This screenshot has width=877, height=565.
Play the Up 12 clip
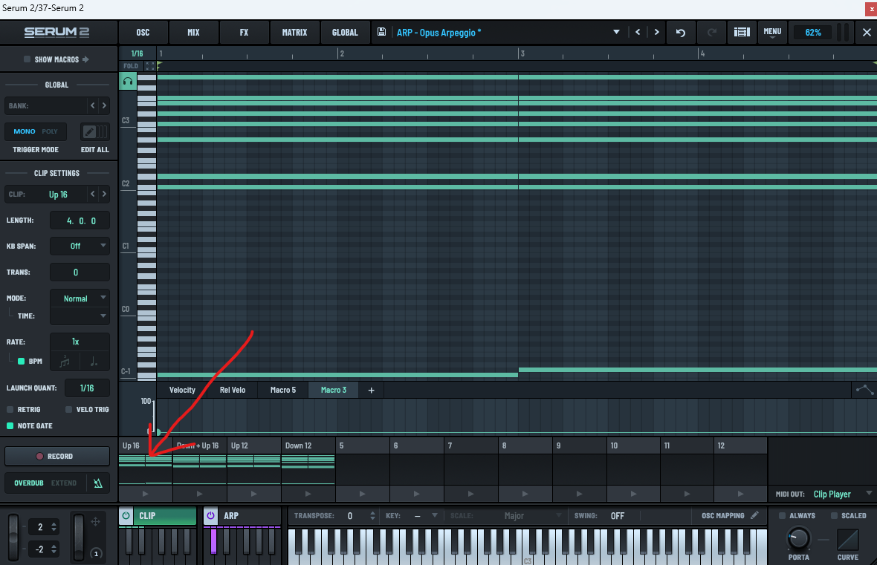254,494
